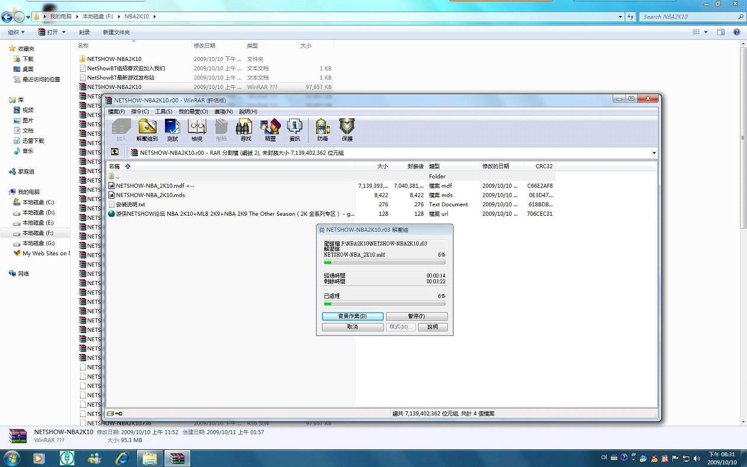The height and width of the screenshot is (467, 747).
Task: Open the 檢視 (View) tool in WinRAR
Action: tap(197, 130)
